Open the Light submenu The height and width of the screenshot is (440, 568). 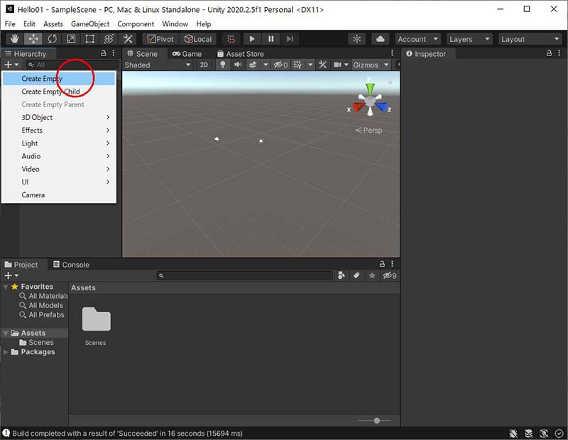tap(59, 143)
